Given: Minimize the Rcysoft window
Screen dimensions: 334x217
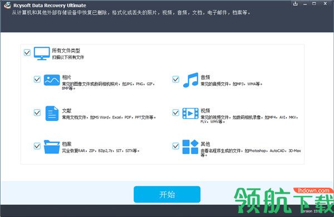Looking at the screenshot, I should [x=305, y=4].
